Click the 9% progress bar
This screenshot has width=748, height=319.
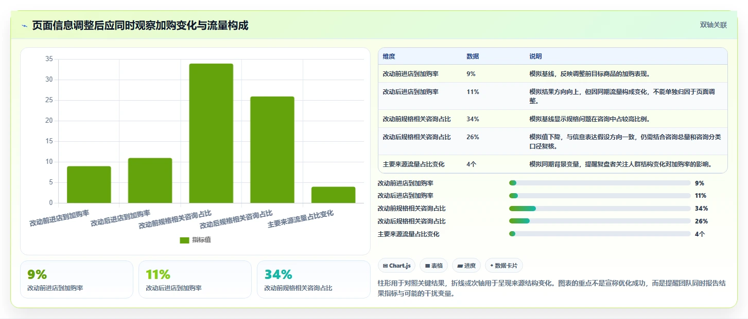point(600,183)
